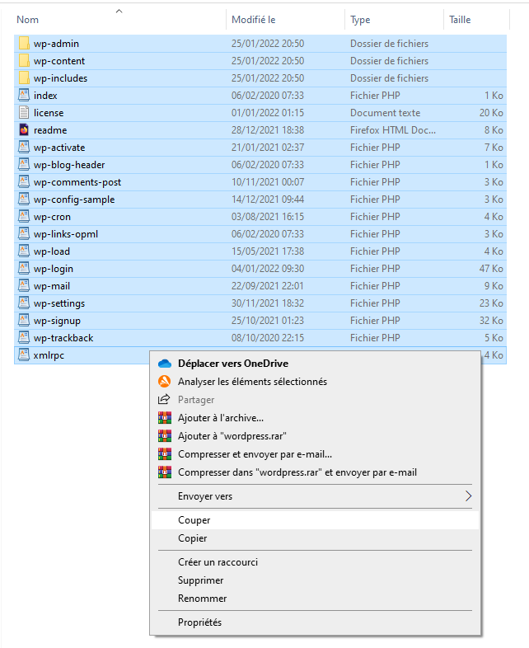This screenshot has height=648, width=529.
Task: Click the readme Firefox HTML icon
Action: coord(24,129)
